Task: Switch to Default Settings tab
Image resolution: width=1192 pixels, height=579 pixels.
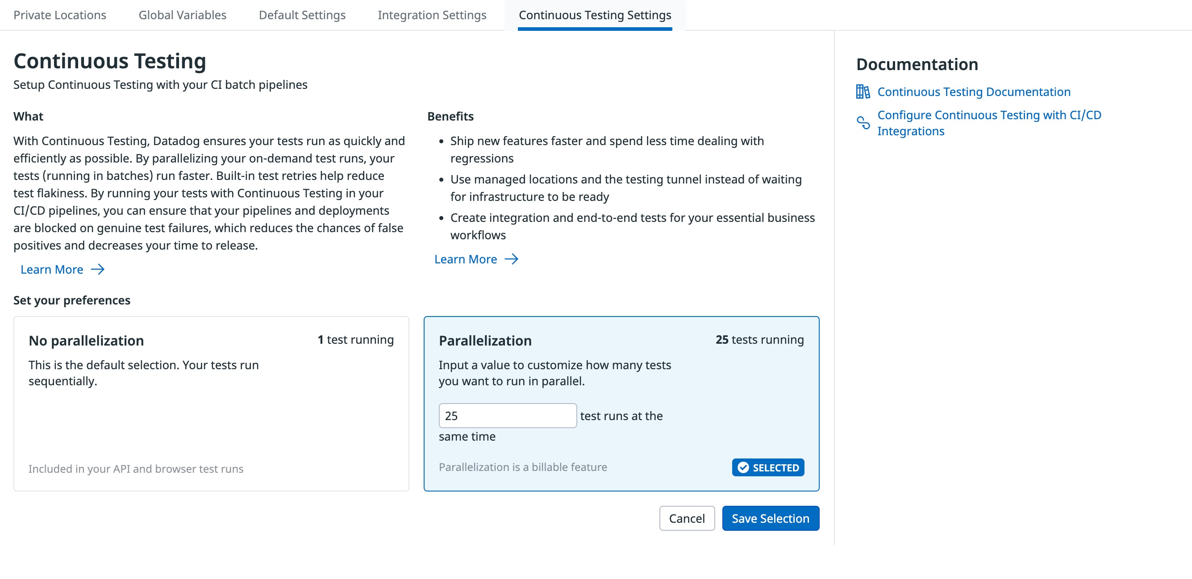Action: pos(302,15)
